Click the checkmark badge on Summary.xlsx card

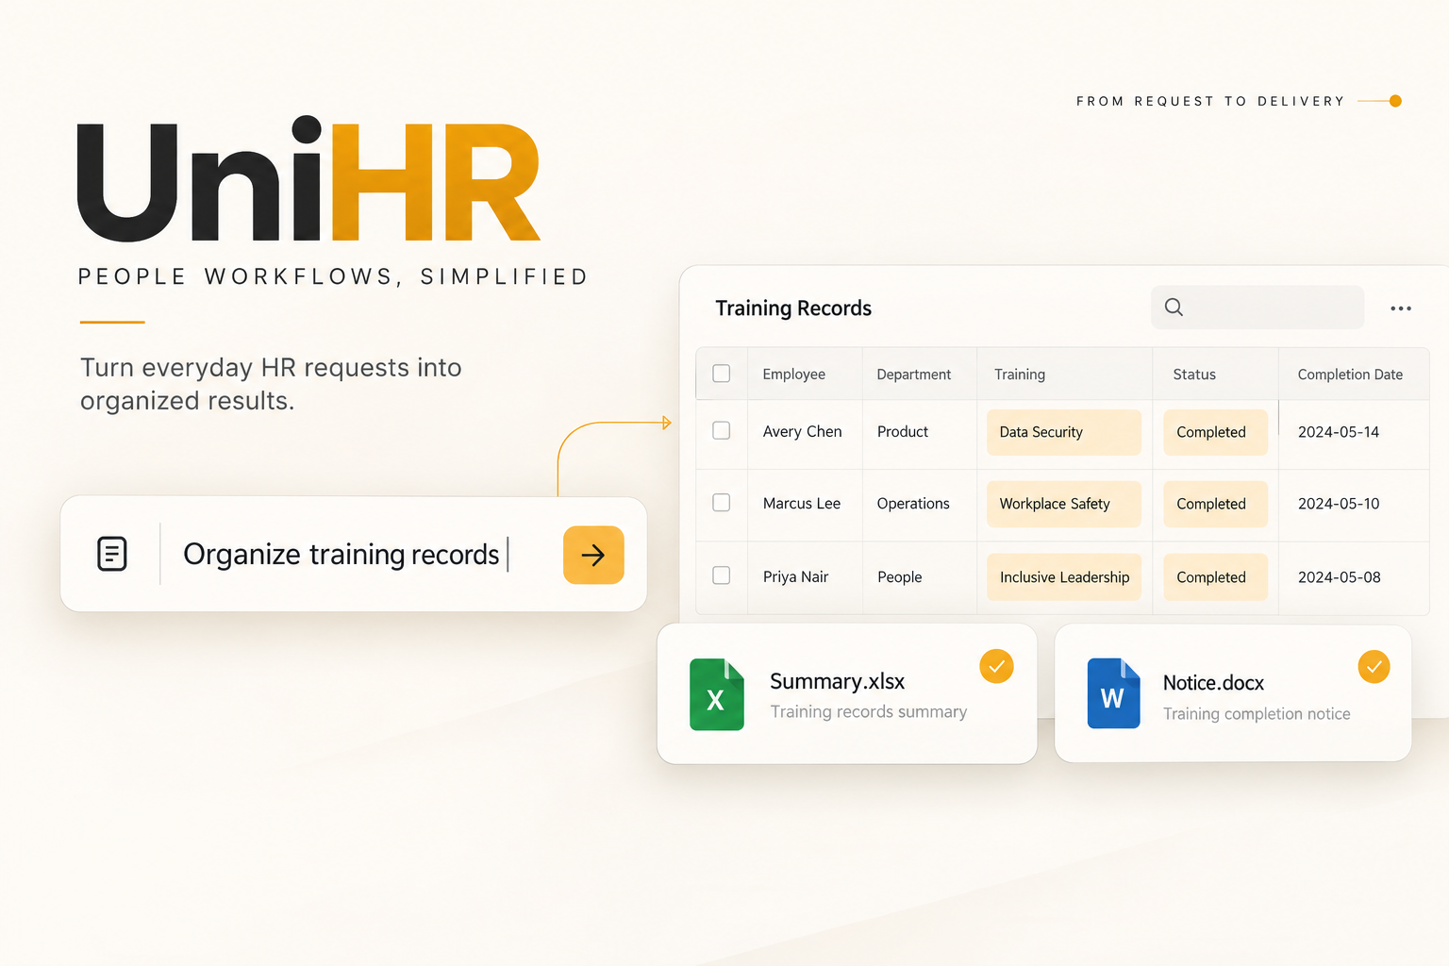coord(996,666)
